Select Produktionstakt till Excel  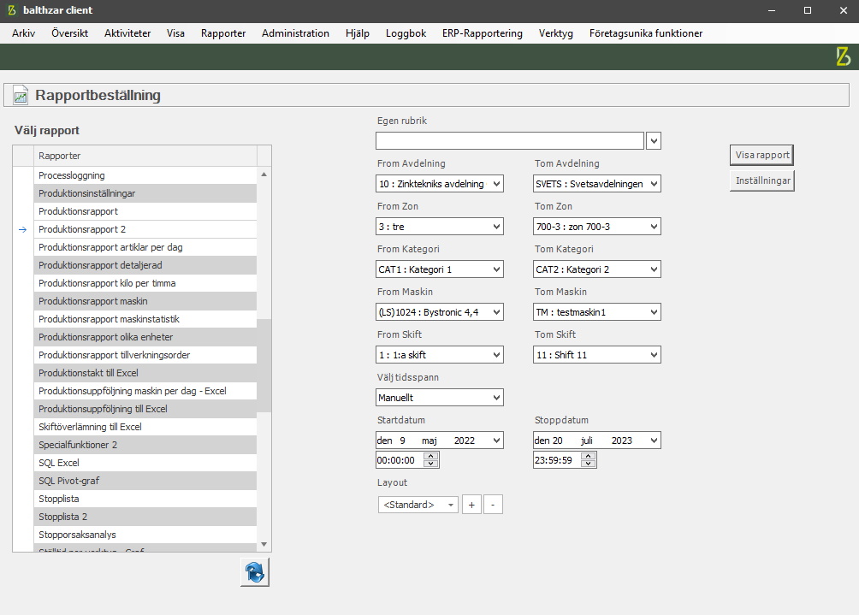[145, 373]
